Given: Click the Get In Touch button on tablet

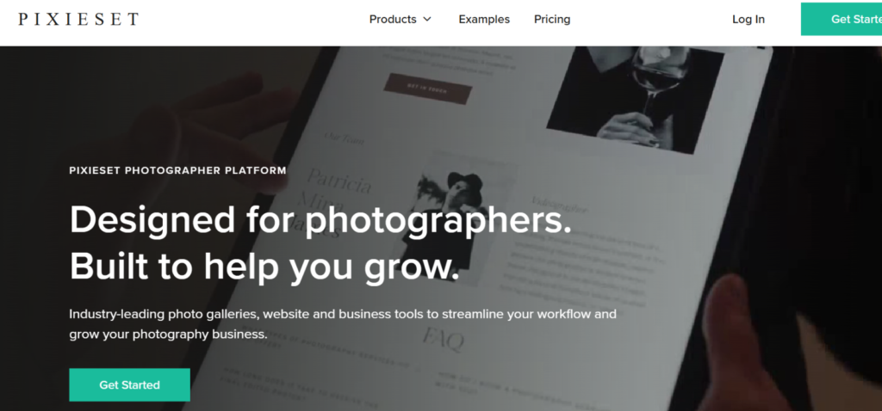Looking at the screenshot, I should [427, 89].
